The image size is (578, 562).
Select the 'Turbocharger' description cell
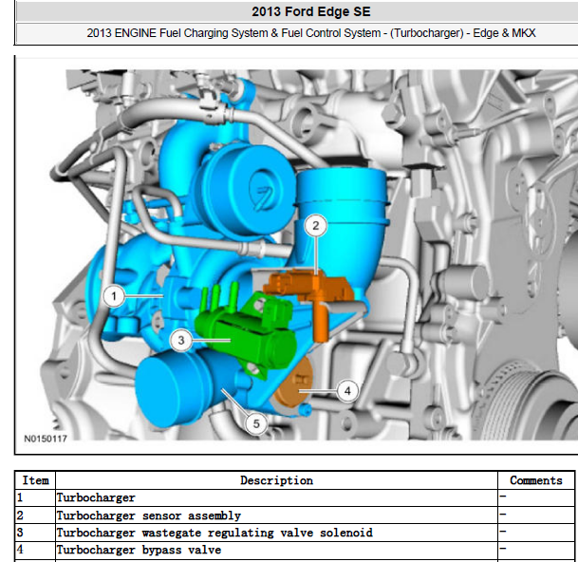click(x=276, y=497)
